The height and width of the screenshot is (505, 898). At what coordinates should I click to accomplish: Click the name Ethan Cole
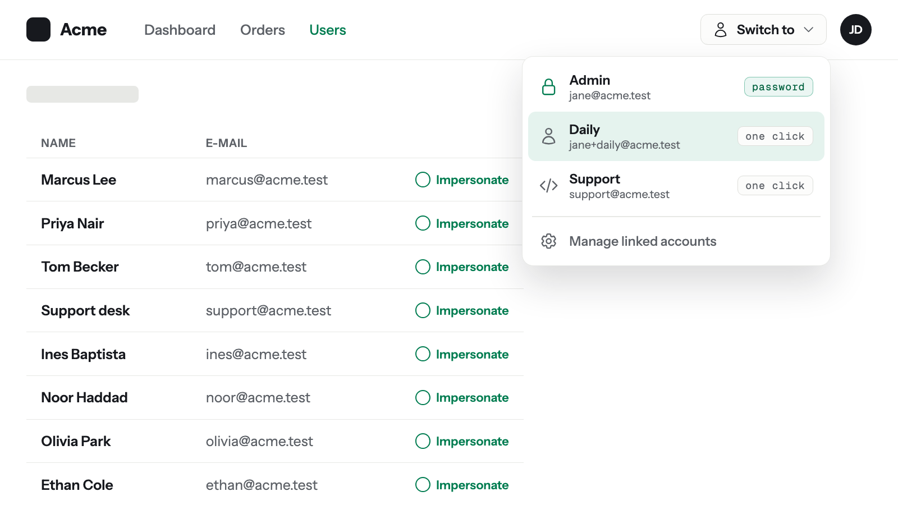(77, 485)
